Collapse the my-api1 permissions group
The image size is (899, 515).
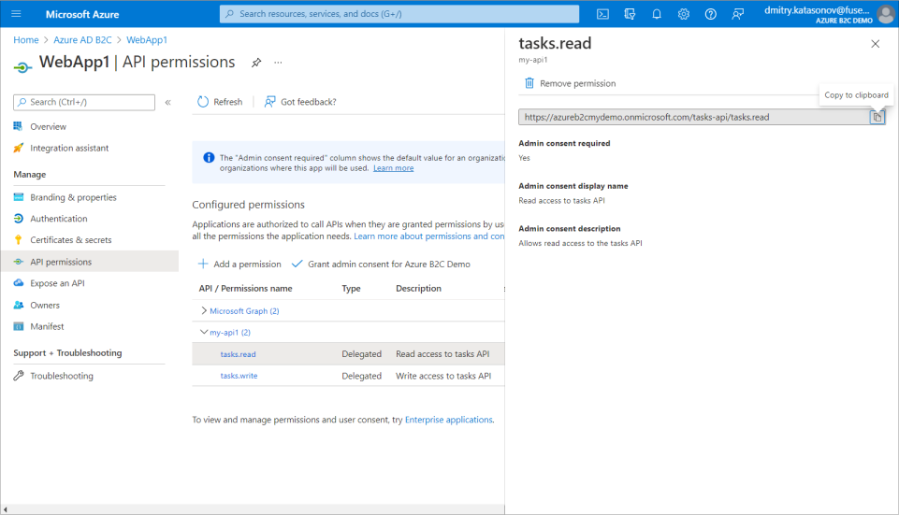tap(204, 333)
